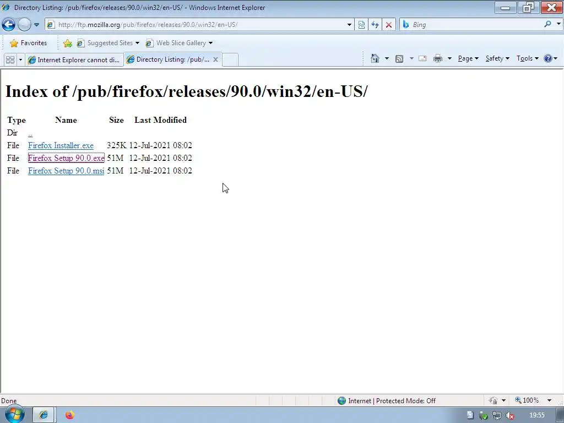The height and width of the screenshot is (423, 564).
Task: Click the 'Type' column header
Action: coord(16,120)
